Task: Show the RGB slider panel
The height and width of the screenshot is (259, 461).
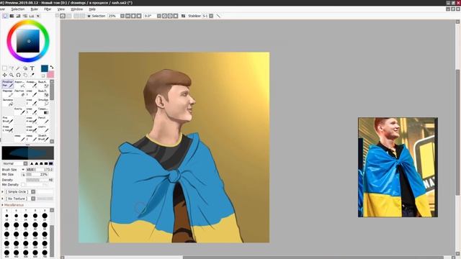Action: point(12,16)
